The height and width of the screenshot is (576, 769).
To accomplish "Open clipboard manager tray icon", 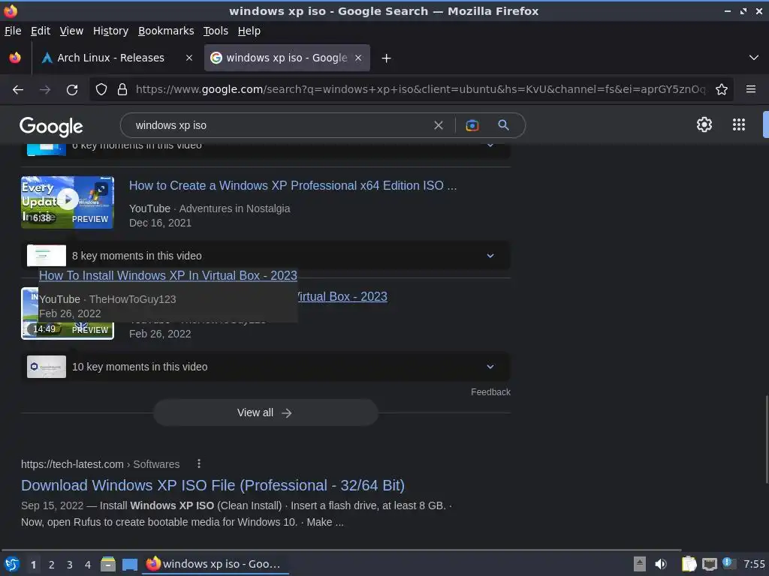I will pyautogui.click(x=689, y=564).
